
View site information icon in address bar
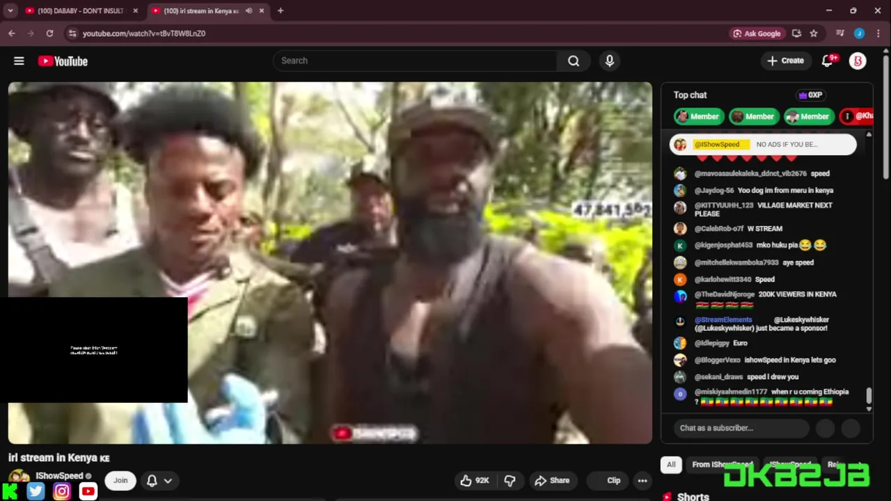(x=72, y=33)
